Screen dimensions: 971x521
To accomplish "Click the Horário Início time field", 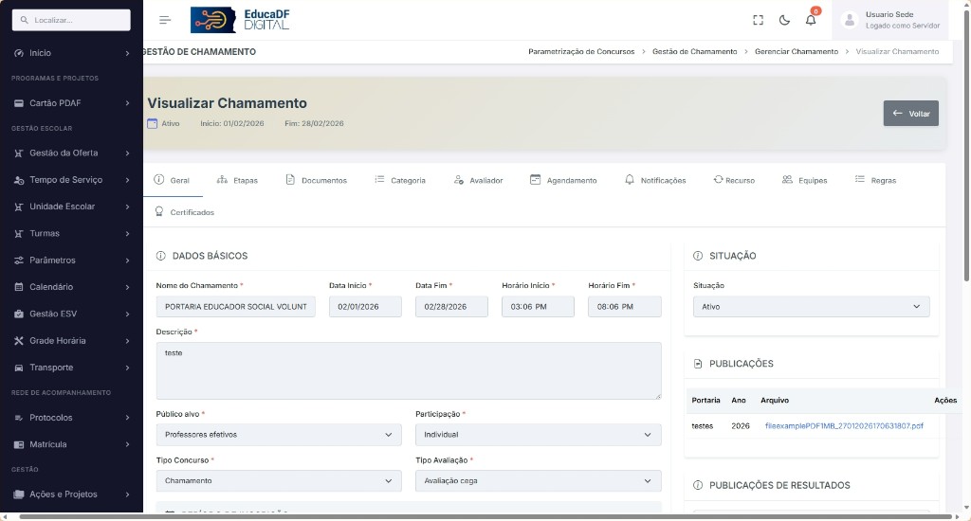I will coord(539,307).
